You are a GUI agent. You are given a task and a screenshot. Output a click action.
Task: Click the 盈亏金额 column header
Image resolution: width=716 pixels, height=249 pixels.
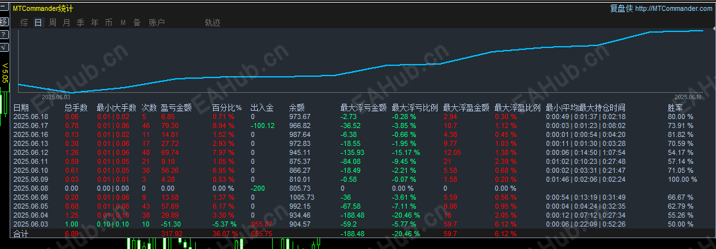pyautogui.click(x=176, y=108)
